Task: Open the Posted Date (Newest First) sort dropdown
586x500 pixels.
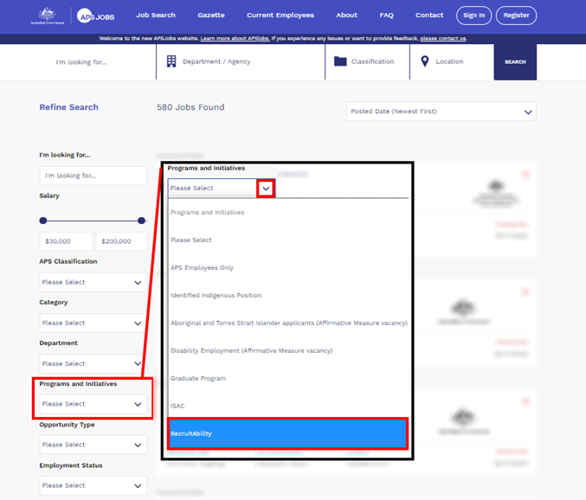Action: pyautogui.click(x=441, y=112)
